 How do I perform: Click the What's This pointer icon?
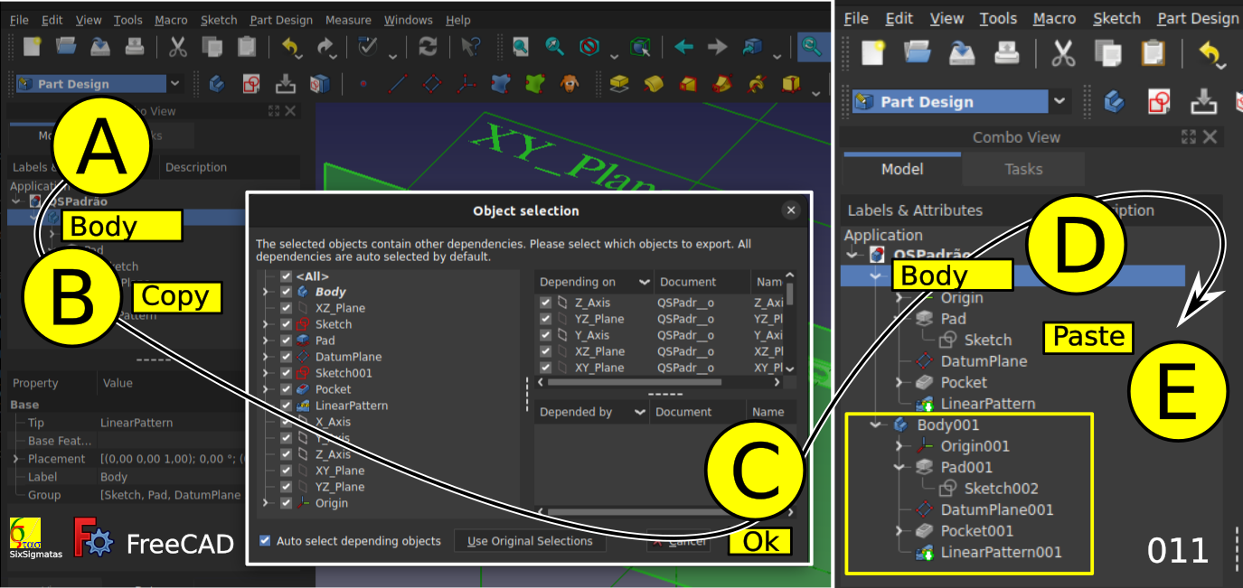[x=471, y=47]
